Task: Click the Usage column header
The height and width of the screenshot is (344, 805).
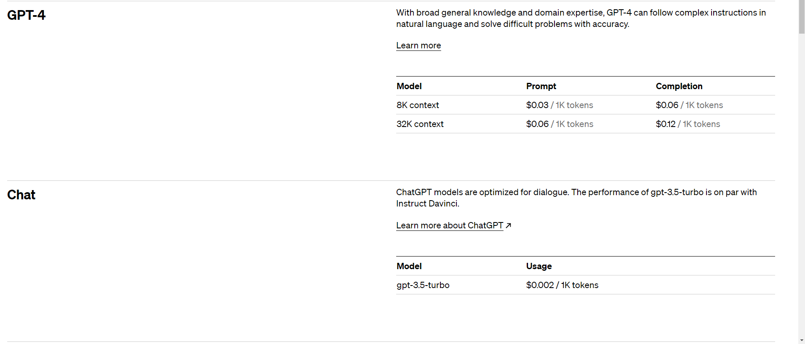Action: (538, 266)
